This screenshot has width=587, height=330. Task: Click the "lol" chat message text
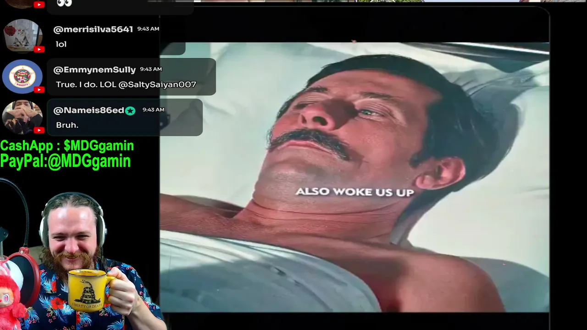tap(61, 44)
